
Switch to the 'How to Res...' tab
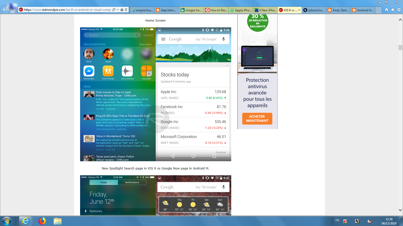(x=216, y=10)
